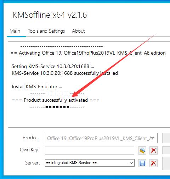Open the Tools and Settings tab
170x179 pixels.
click(46, 31)
